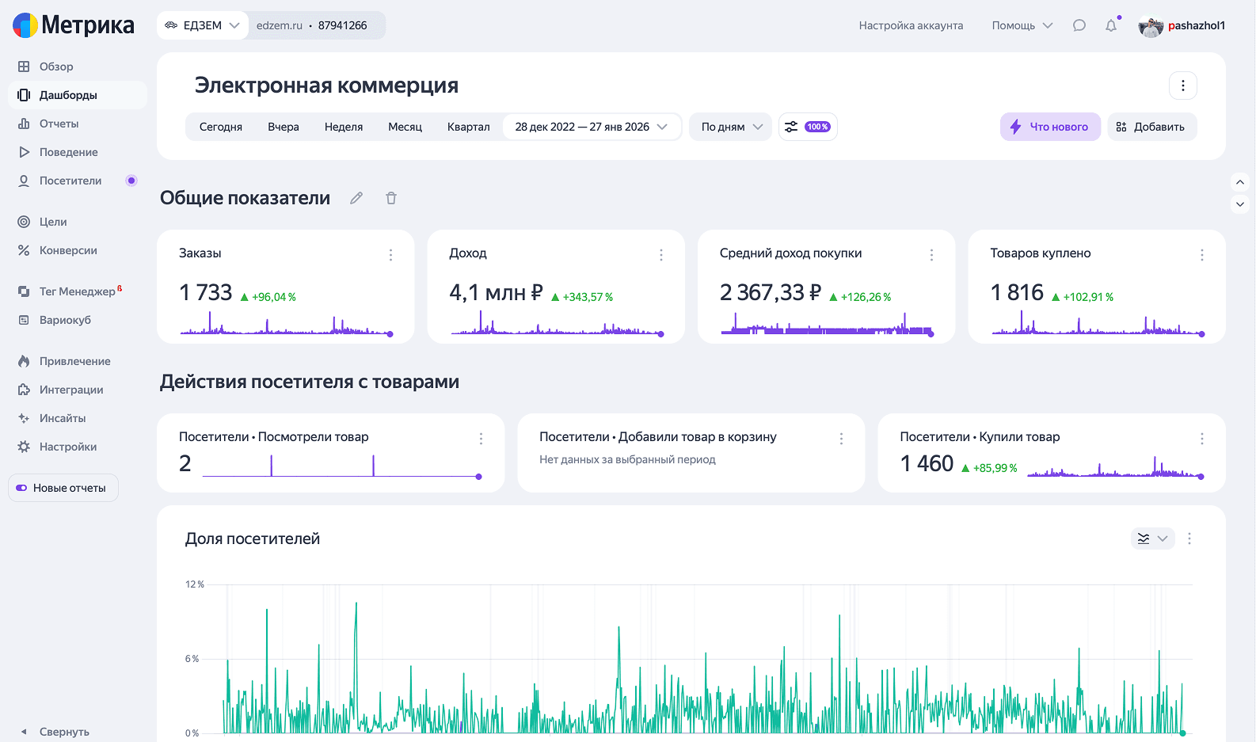This screenshot has height=742, width=1256.
Task: Open the date range 28 дек 2022 picker
Action: click(x=592, y=127)
